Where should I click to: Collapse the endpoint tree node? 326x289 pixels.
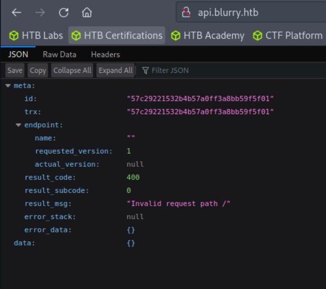pyautogui.click(x=18, y=125)
